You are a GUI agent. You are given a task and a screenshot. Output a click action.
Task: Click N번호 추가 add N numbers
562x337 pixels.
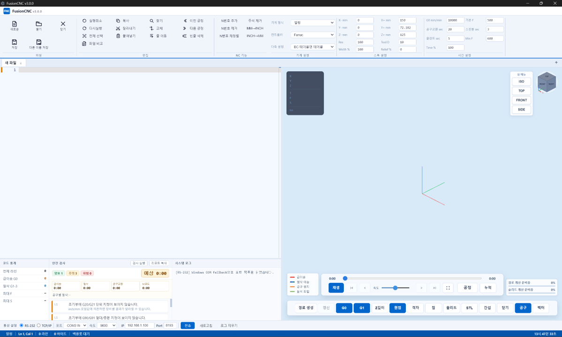pyautogui.click(x=229, y=21)
